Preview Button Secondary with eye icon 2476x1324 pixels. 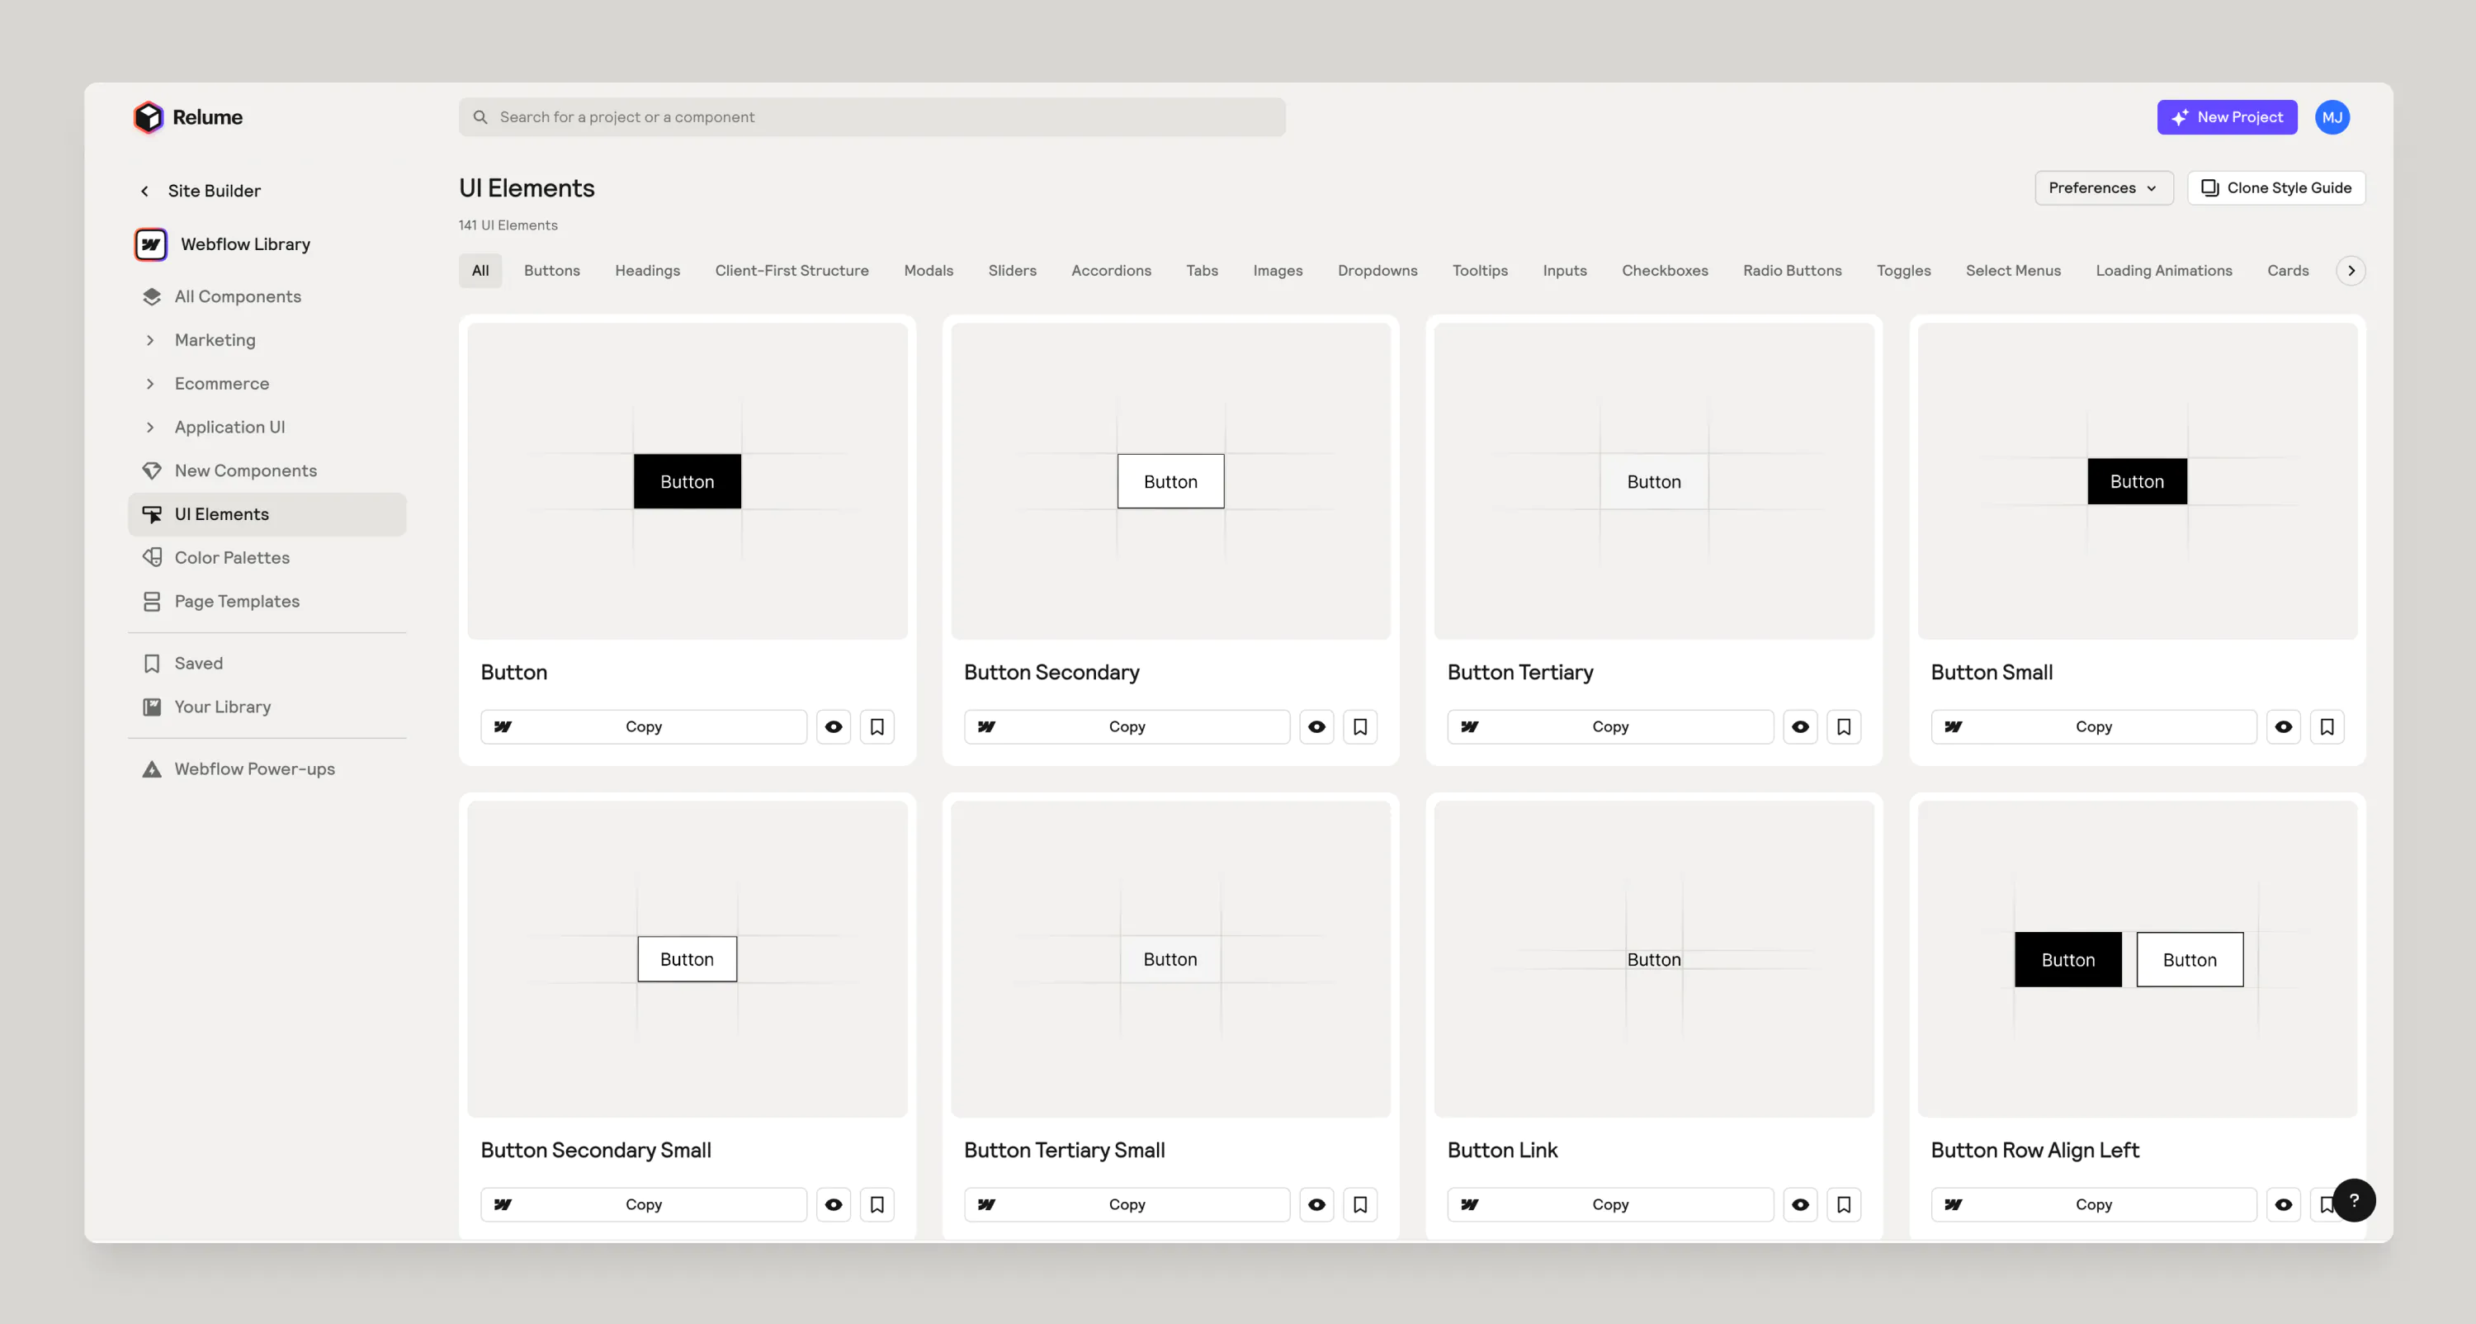[1316, 727]
